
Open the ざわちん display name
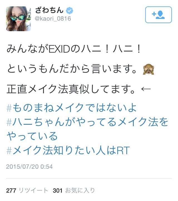pyautogui.click(x=50, y=10)
